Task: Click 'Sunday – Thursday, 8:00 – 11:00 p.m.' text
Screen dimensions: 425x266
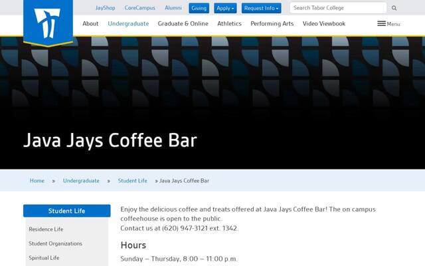Action: point(179,259)
